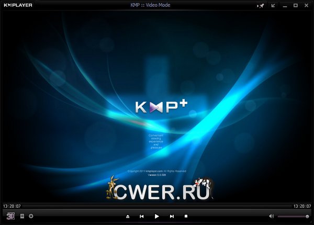The height and width of the screenshot is (225, 314).
Task: Click the KMPlayer logo menu
Action: pyautogui.click(x=18, y=5)
